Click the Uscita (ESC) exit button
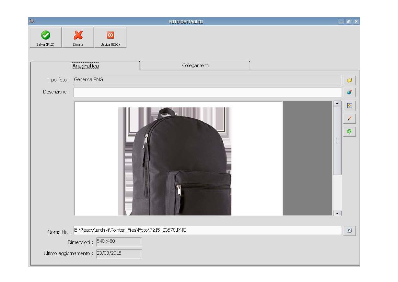Viewport: 398px width, 282px height. 110,38
